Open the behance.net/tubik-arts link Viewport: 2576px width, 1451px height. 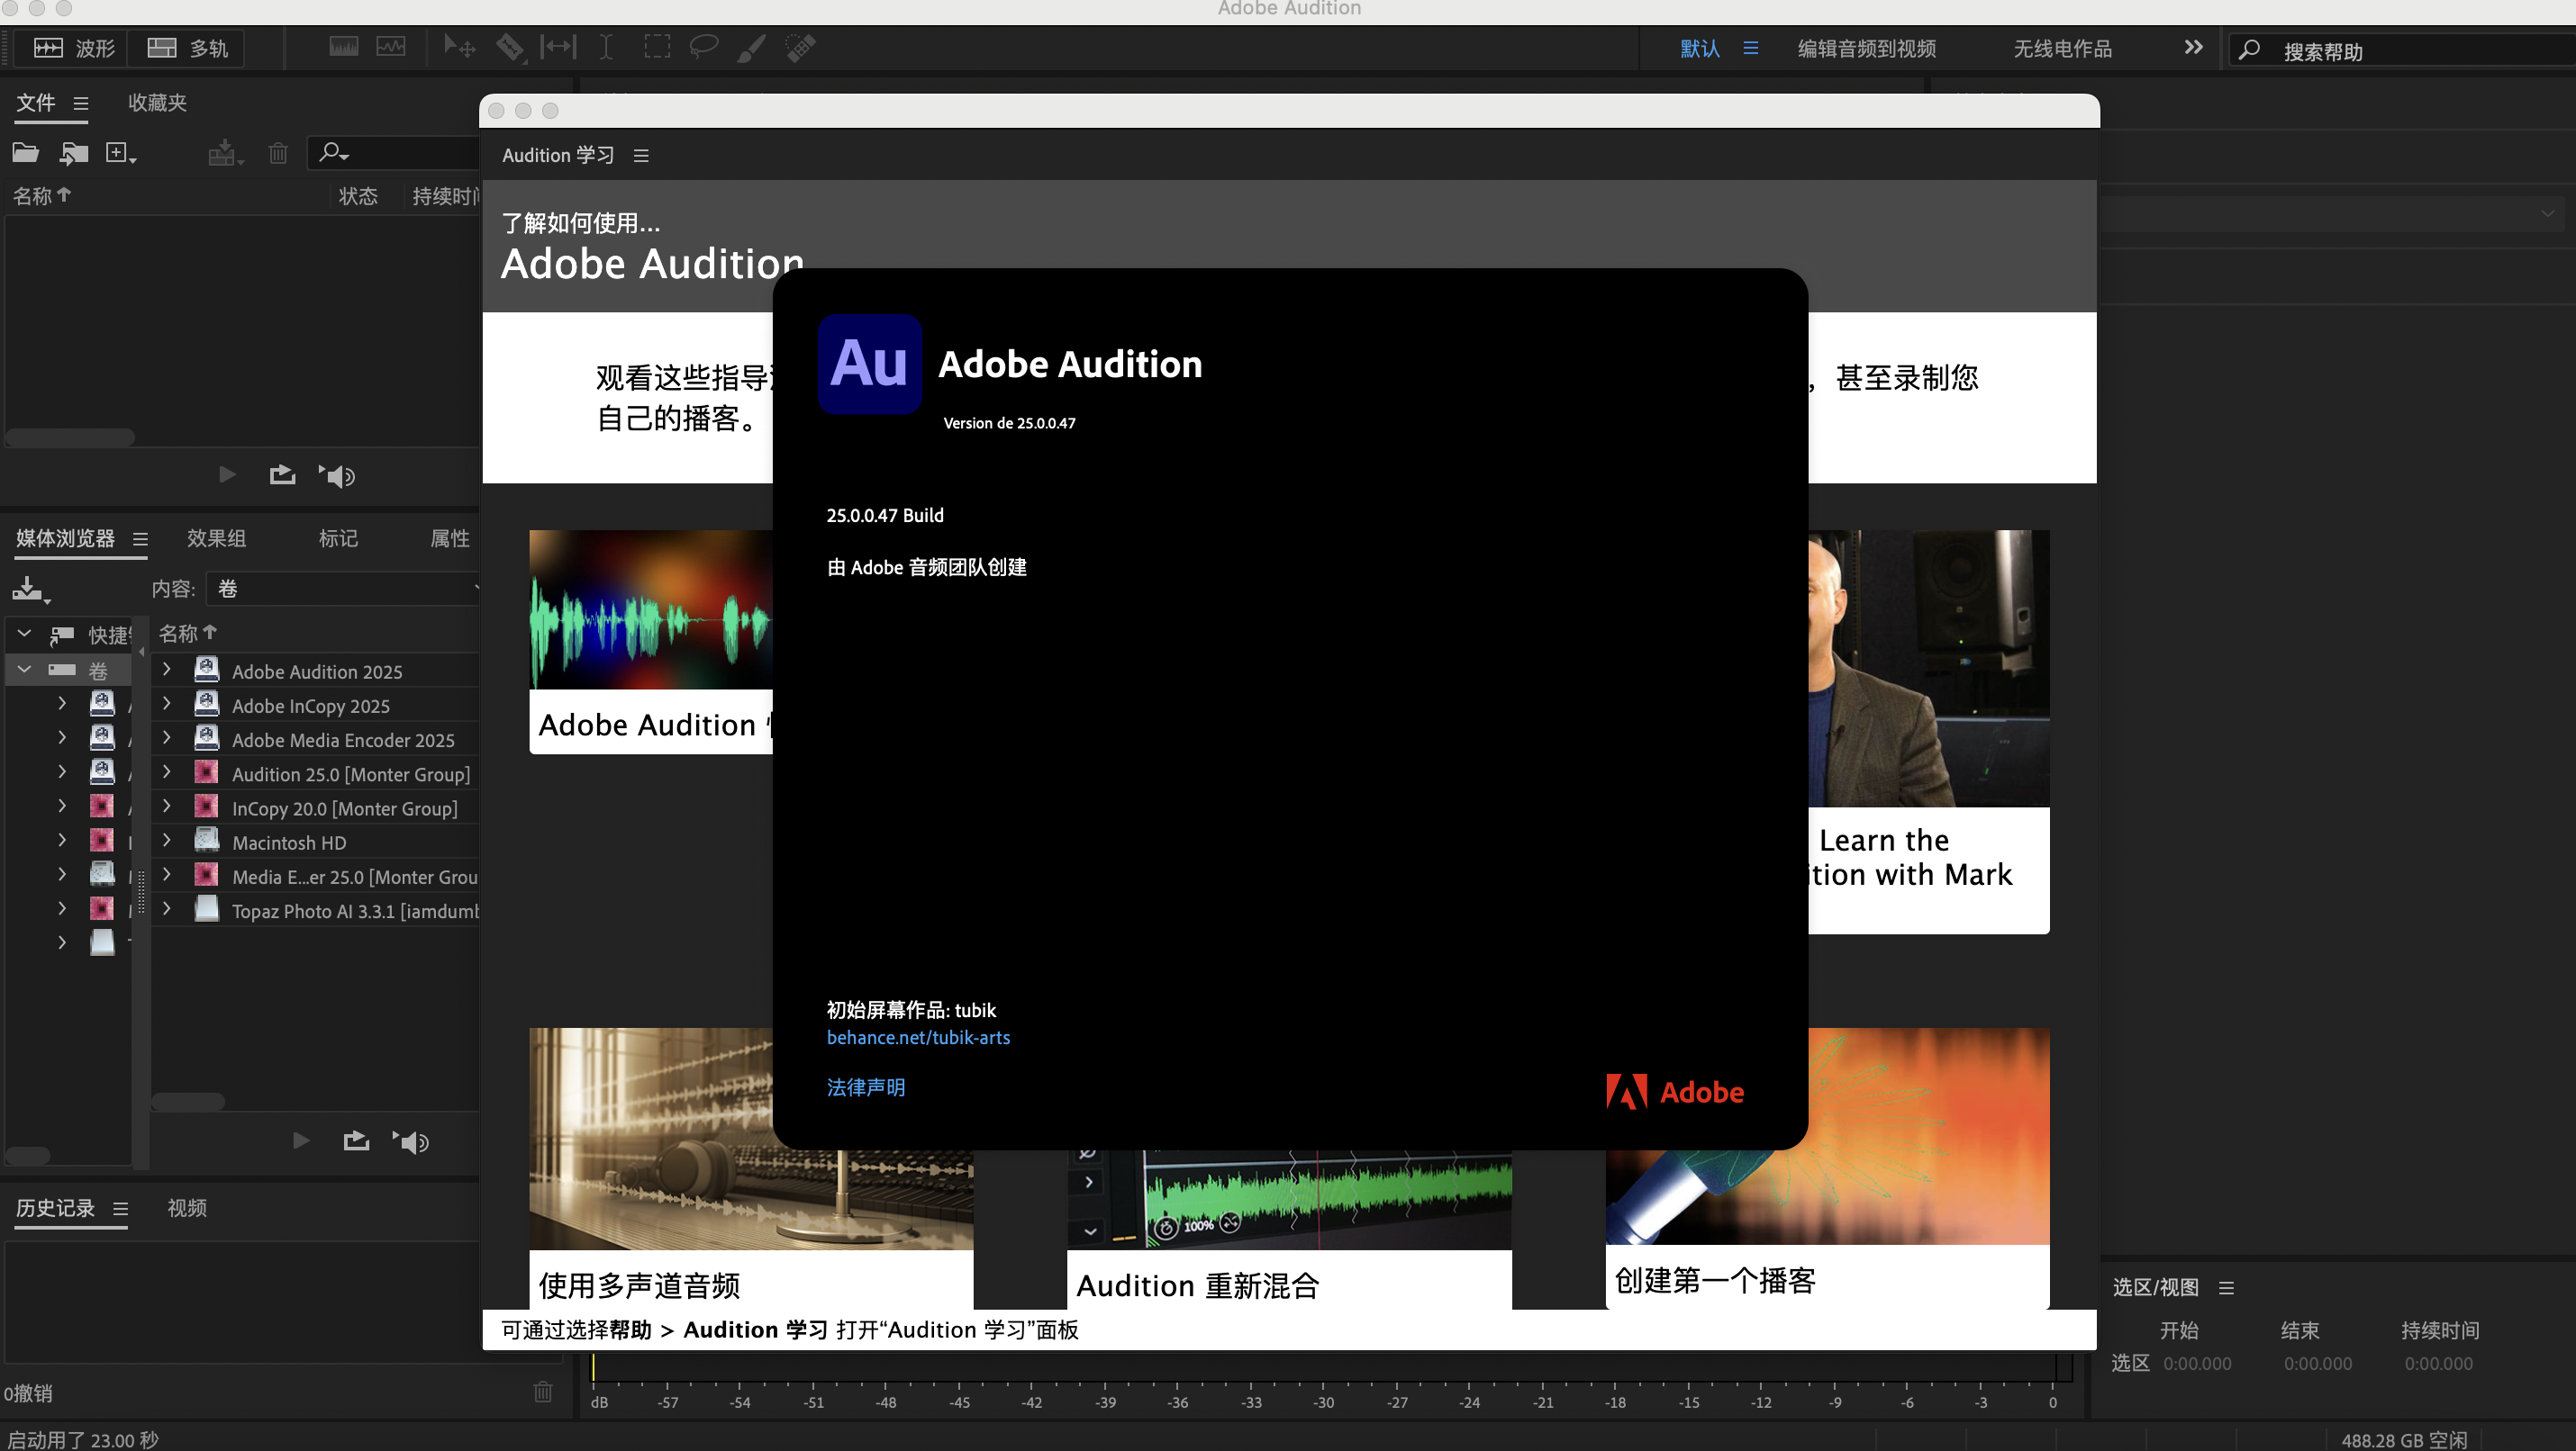(x=917, y=1037)
